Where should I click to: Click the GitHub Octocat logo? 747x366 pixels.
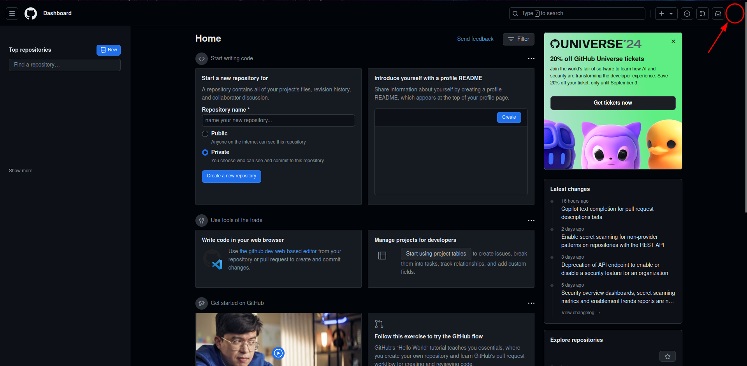pos(31,14)
